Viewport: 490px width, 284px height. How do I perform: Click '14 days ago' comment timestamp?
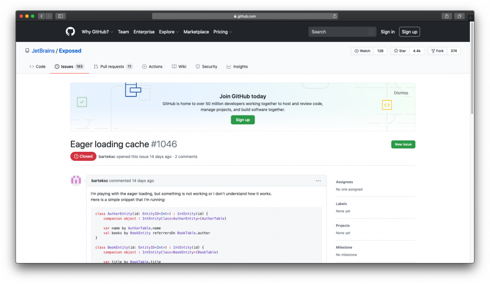(x=143, y=181)
